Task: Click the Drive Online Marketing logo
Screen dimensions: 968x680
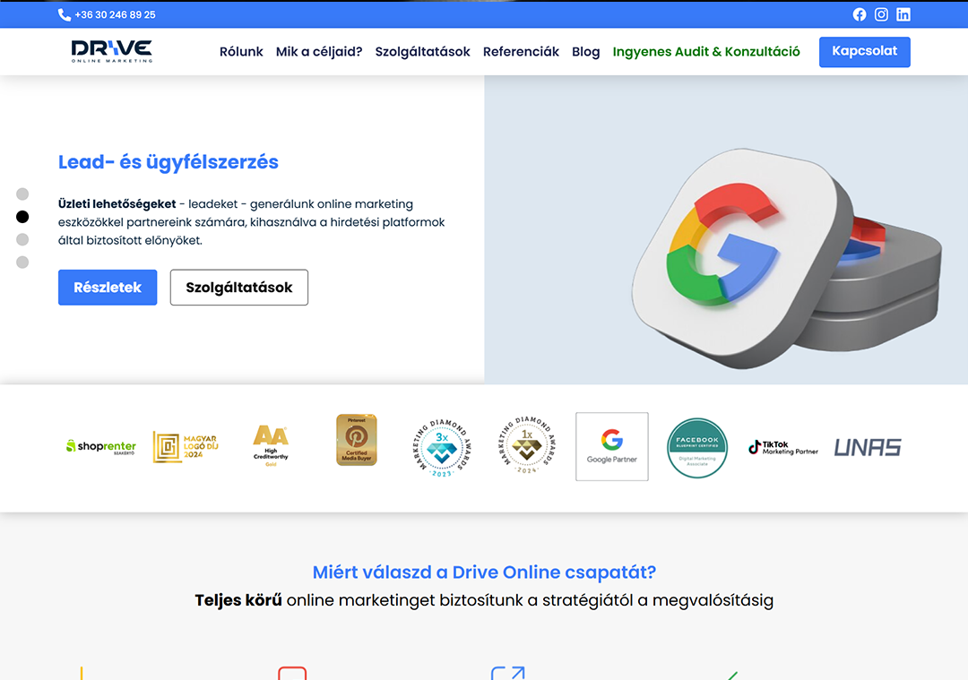Action: click(112, 51)
